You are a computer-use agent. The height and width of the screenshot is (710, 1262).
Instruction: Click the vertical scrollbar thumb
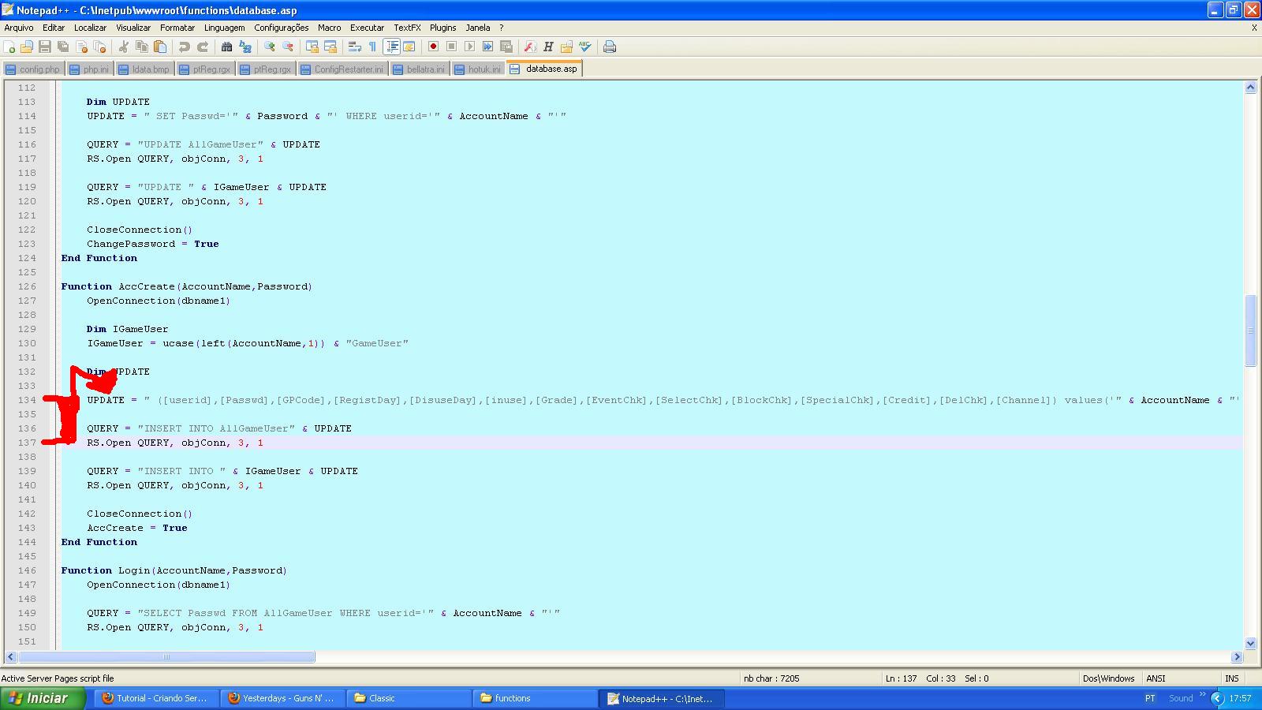(x=1250, y=331)
